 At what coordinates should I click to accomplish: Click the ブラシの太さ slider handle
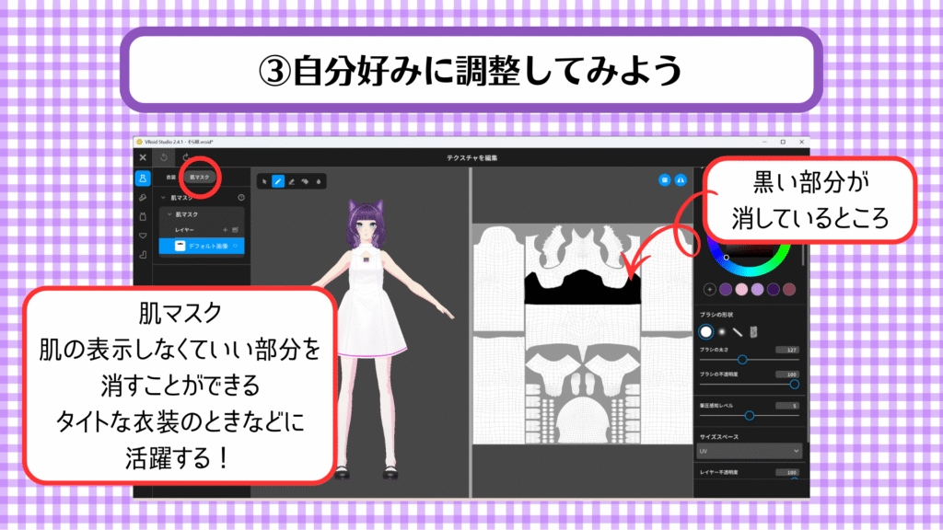click(742, 360)
